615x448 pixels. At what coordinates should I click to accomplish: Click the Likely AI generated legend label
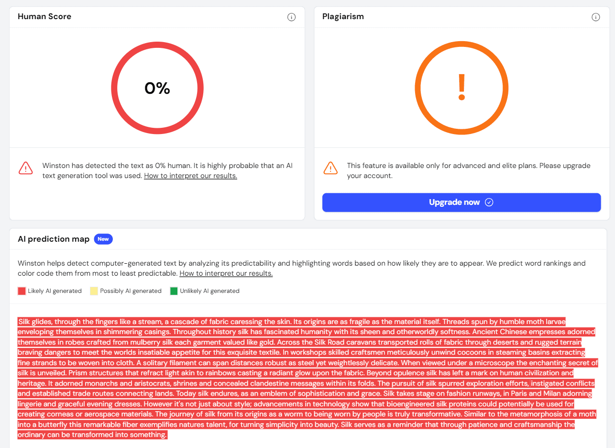click(x=55, y=291)
